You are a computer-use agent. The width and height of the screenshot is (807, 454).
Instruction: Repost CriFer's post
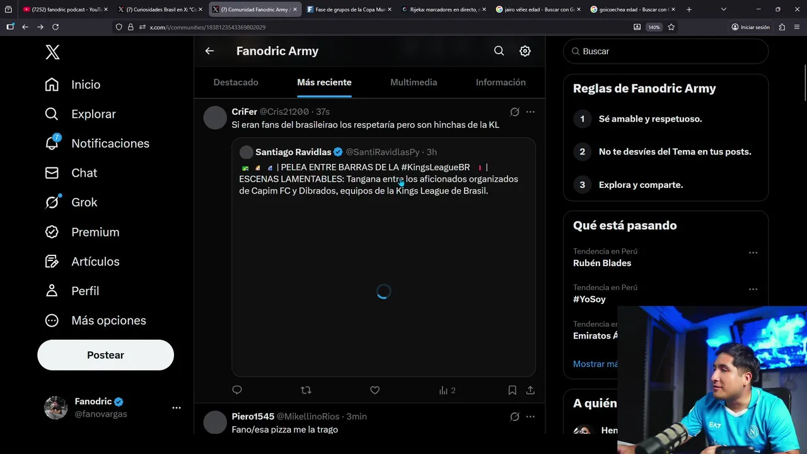(x=306, y=390)
